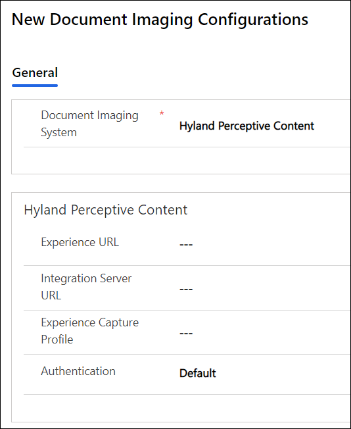Image resolution: width=351 pixels, height=429 pixels.
Task: Click the word Profile in the capture label
Action: [57, 340]
